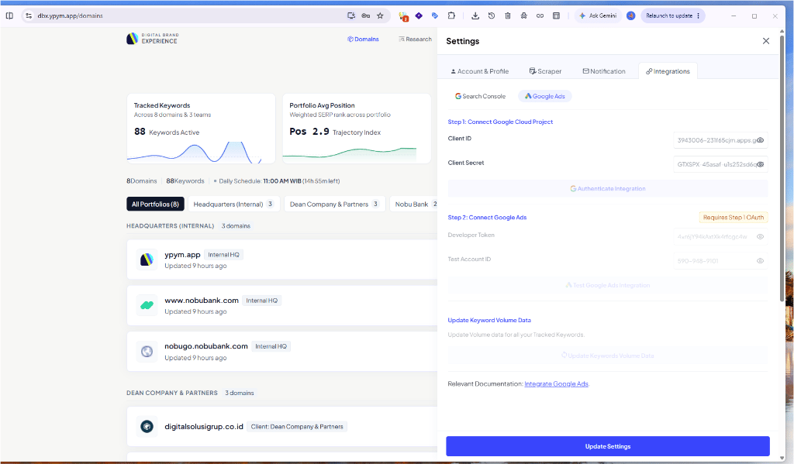Click the dark blue diamond extension icon
Image resolution: width=794 pixels, height=464 pixels.
tap(419, 15)
